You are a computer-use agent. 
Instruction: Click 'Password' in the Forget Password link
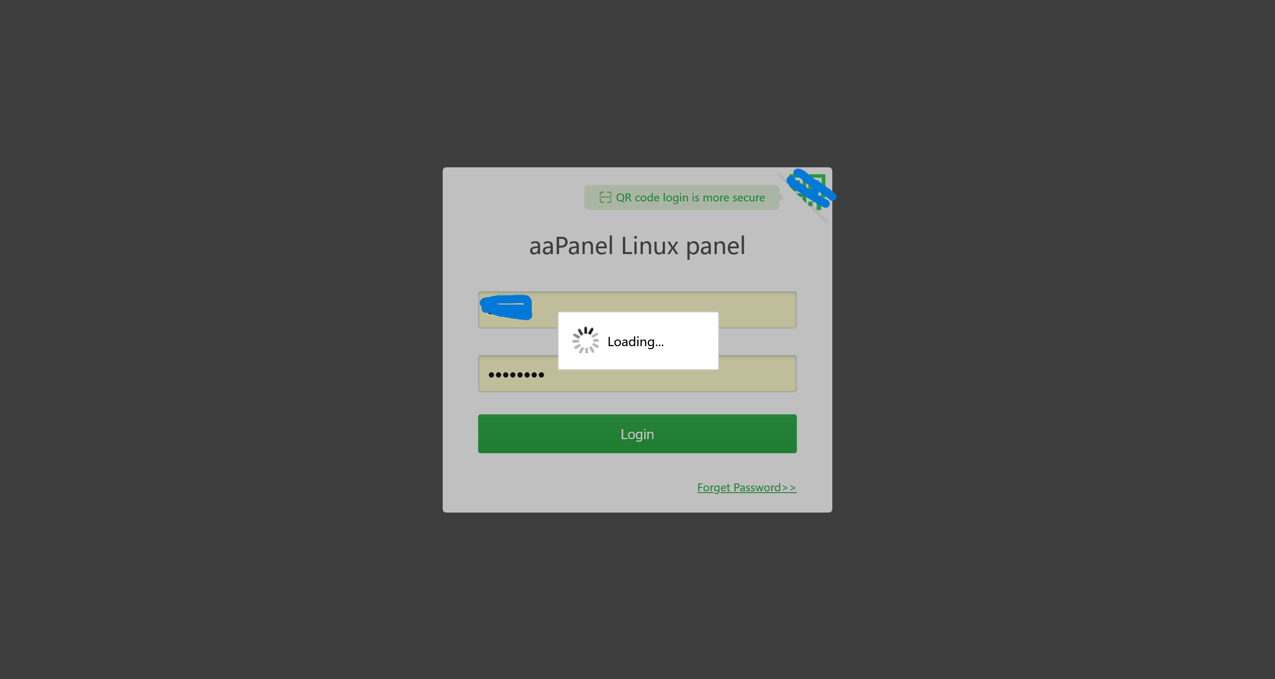(x=757, y=487)
